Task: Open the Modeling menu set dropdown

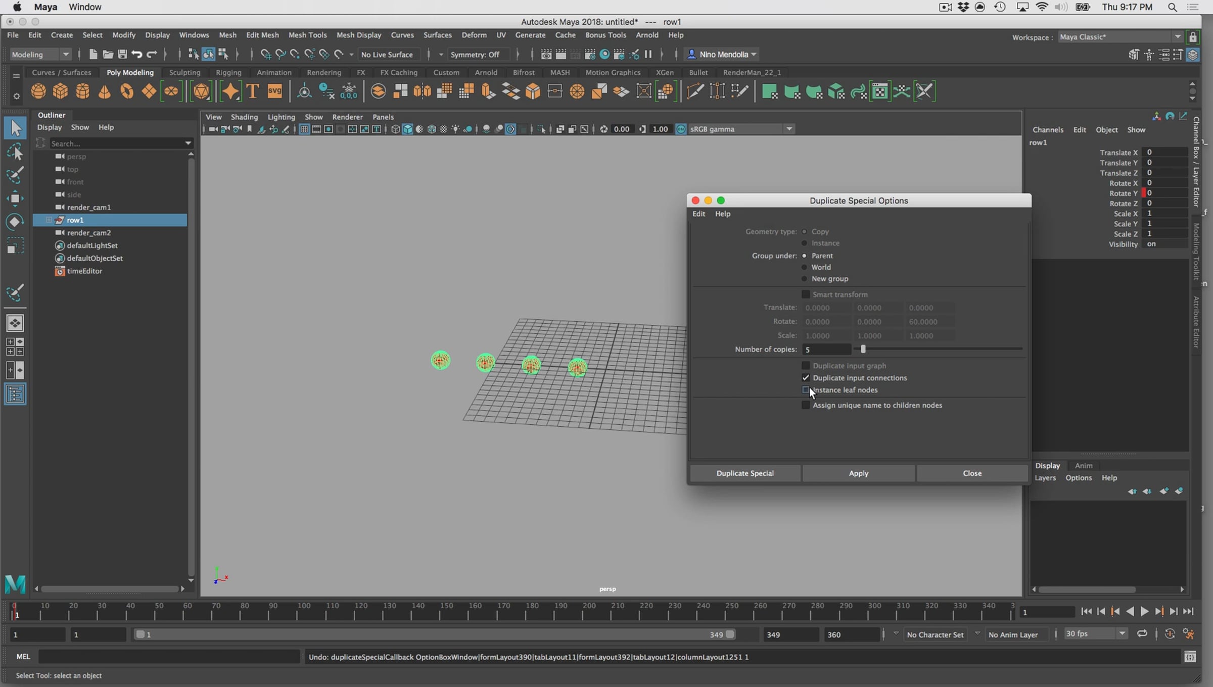Action: pos(40,54)
